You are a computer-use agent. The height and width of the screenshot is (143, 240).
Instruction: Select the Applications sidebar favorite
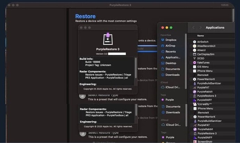[x=171, y=57]
